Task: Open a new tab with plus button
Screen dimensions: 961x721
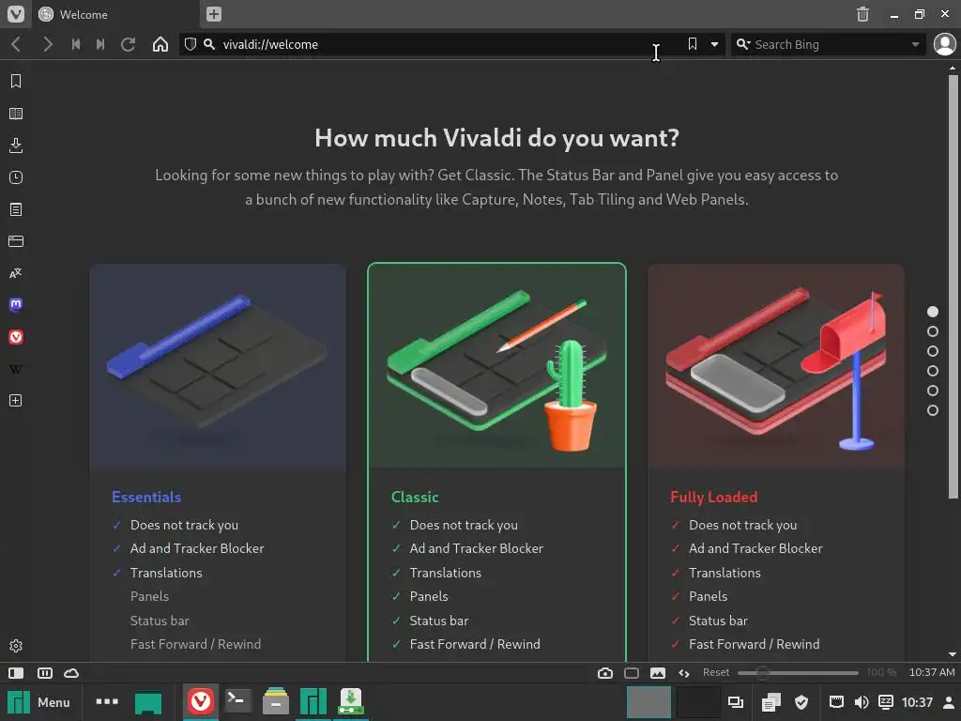Action: (x=213, y=14)
